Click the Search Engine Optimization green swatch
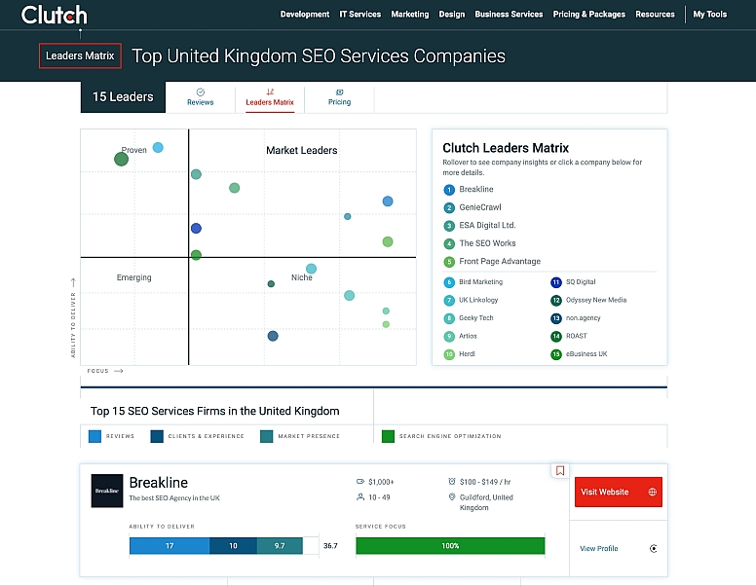756x586 pixels. pos(388,436)
